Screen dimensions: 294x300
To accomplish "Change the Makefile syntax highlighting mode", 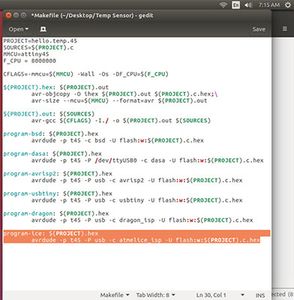I will point(115,295).
